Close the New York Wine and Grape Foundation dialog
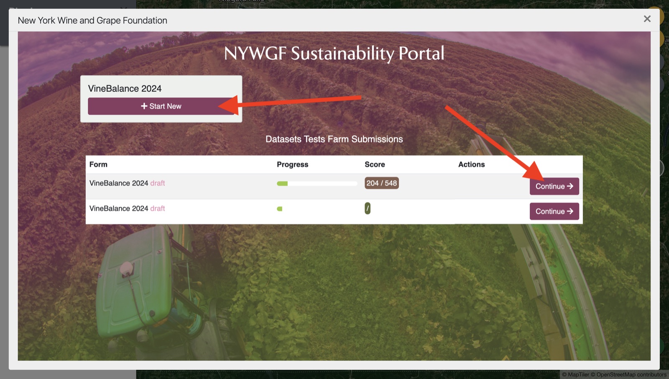This screenshot has width=669, height=379. click(647, 19)
